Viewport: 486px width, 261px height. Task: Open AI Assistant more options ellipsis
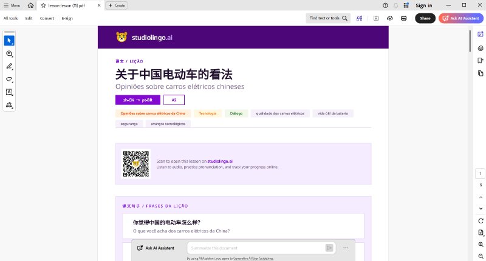click(x=346, y=248)
